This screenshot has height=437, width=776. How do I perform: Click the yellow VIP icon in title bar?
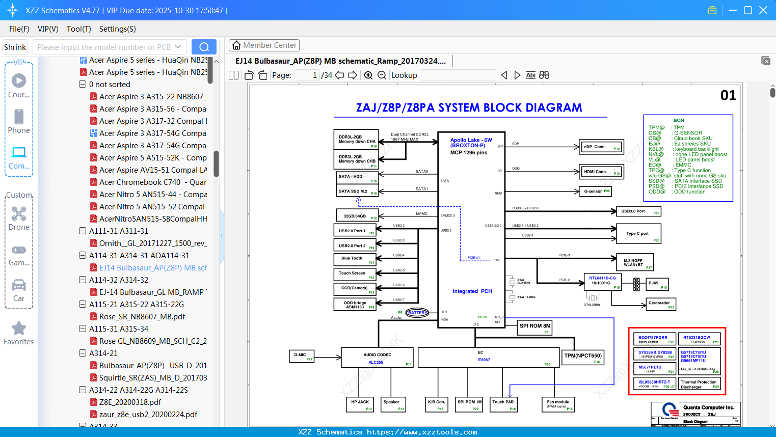click(x=712, y=10)
